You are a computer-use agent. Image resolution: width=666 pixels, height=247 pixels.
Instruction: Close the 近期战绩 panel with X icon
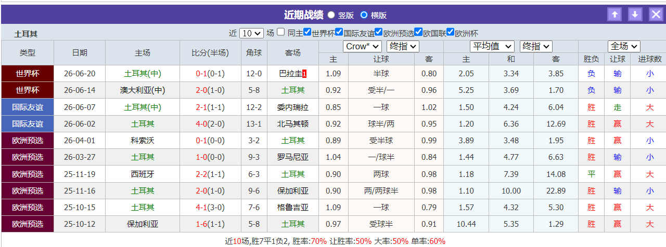pyautogui.click(x=656, y=15)
